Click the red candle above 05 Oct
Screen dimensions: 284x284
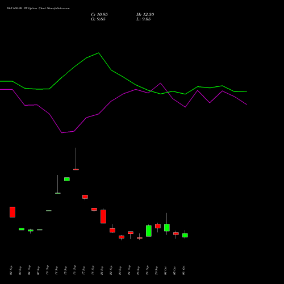click(x=176, y=233)
